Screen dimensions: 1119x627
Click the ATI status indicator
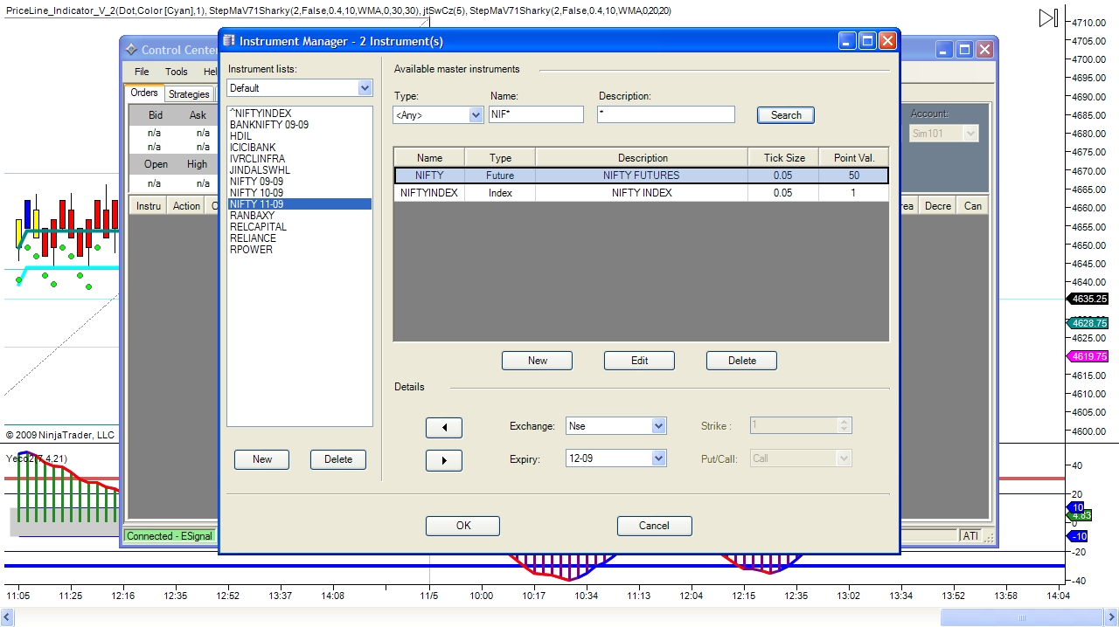pos(970,536)
